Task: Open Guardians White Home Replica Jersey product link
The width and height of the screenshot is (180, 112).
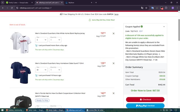Action: (60, 33)
